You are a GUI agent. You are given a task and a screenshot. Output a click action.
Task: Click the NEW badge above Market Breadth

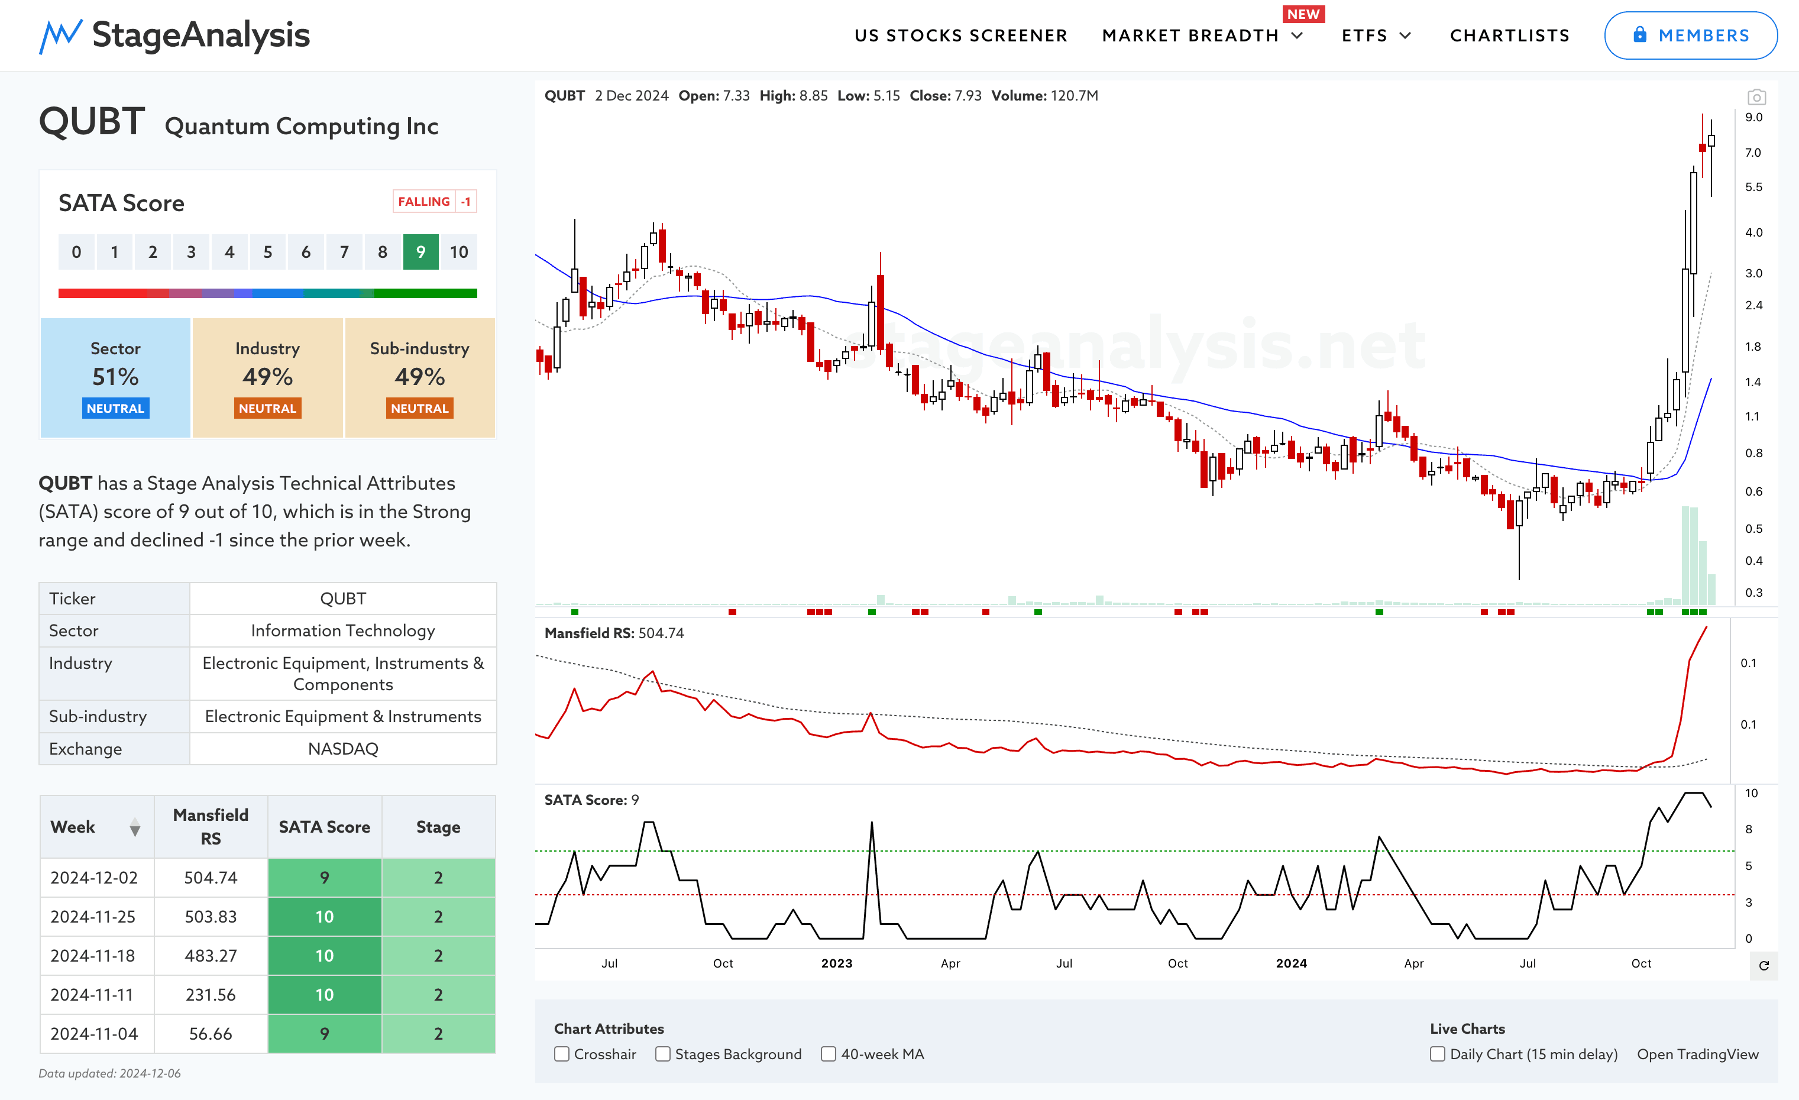click(1303, 14)
